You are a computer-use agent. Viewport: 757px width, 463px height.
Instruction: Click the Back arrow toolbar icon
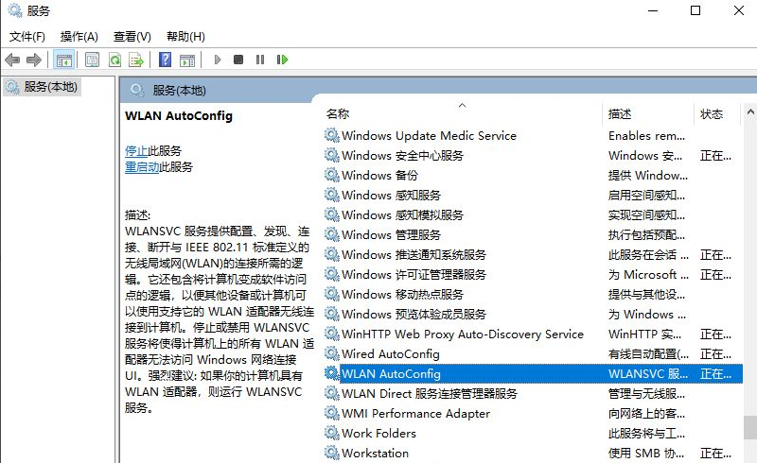coord(12,60)
